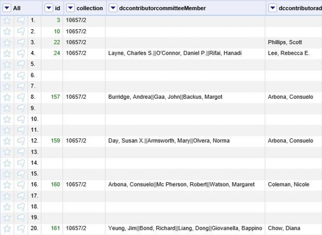The width and height of the screenshot is (322, 235).
Task: Click 'Arbona, Consuelo' in row 12
Action: (290, 141)
